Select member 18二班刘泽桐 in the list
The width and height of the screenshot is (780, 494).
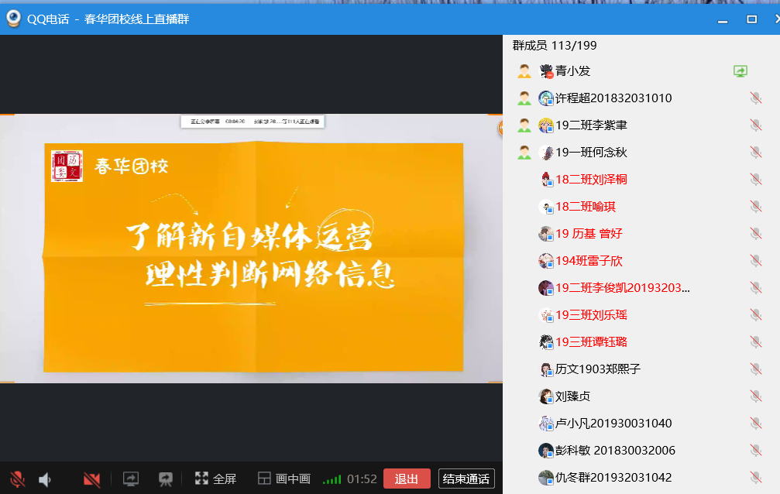[x=591, y=180]
